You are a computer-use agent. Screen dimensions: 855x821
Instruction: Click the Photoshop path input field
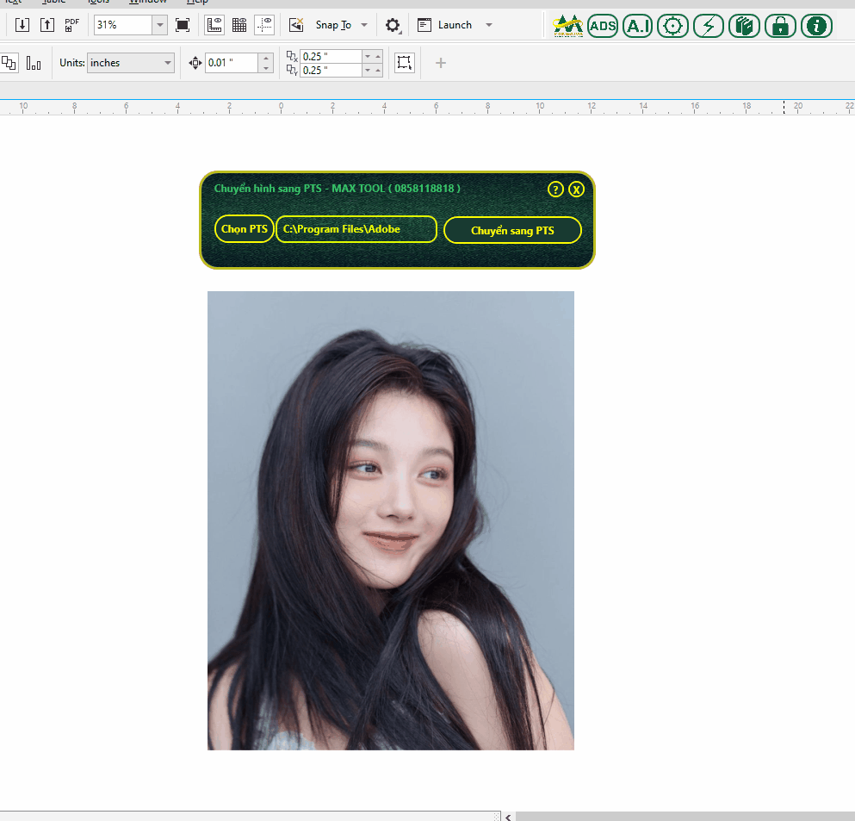pyautogui.click(x=356, y=229)
